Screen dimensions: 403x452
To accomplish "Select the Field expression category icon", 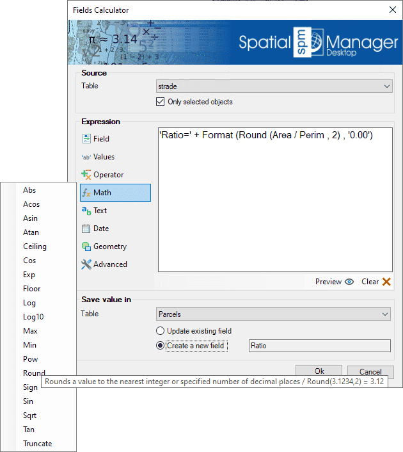I will pos(86,139).
